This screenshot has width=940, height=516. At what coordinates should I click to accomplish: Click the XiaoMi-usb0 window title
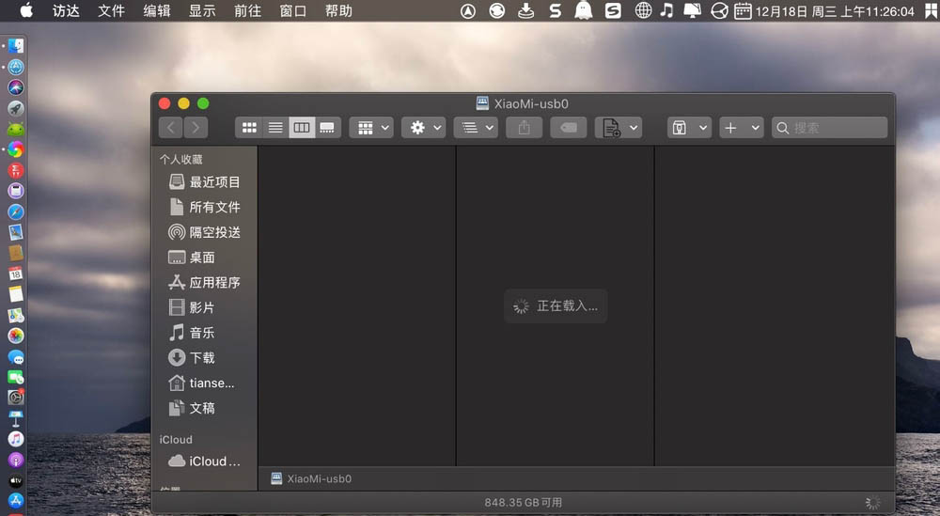(522, 103)
